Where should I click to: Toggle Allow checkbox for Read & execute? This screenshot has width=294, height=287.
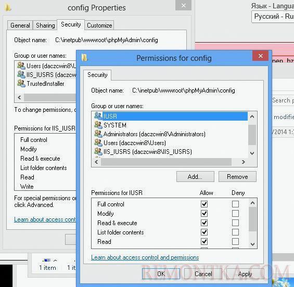point(204,223)
